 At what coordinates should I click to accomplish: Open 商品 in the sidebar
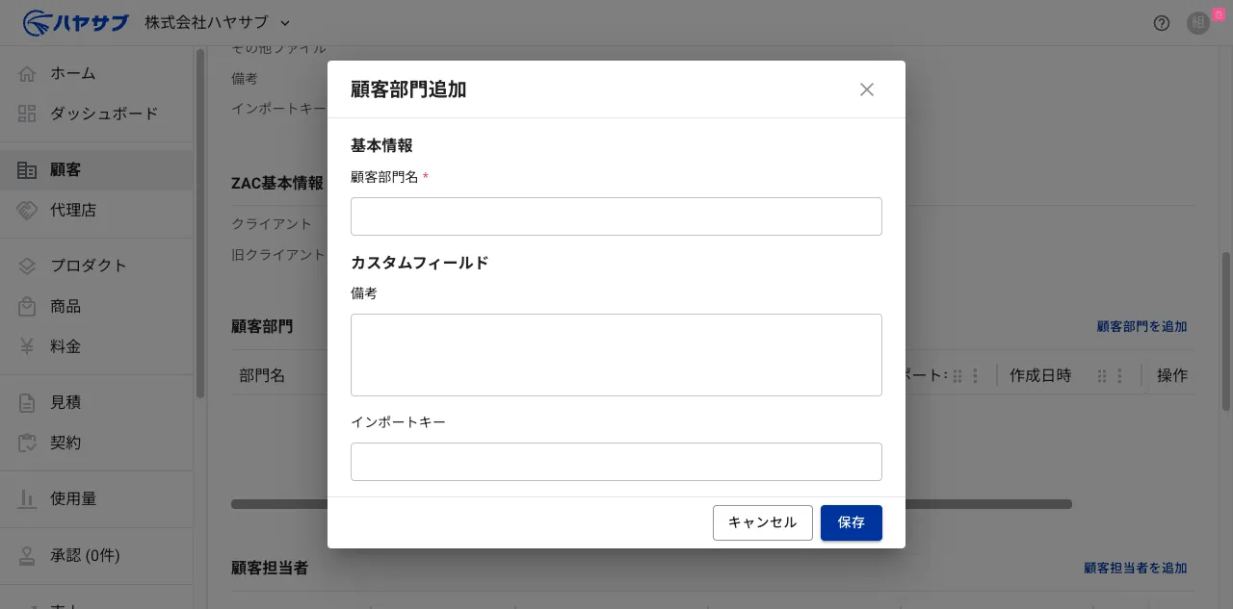96,306
